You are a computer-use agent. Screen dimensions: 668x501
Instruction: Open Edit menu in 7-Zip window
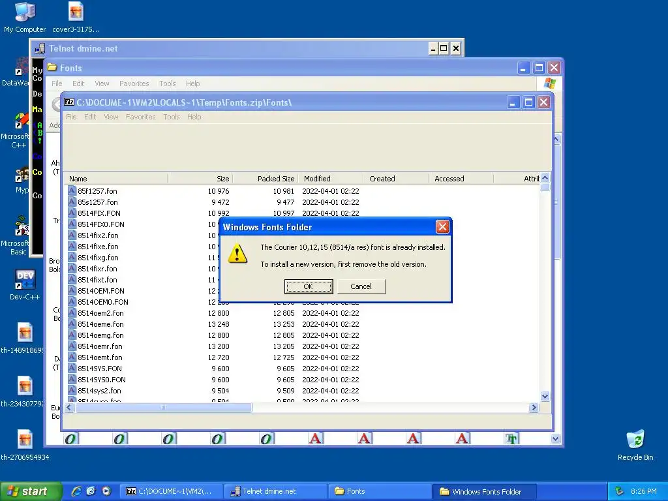click(x=90, y=117)
